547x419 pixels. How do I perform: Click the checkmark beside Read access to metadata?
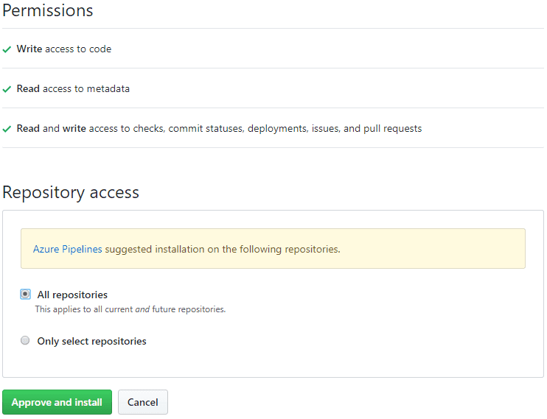coord(7,89)
